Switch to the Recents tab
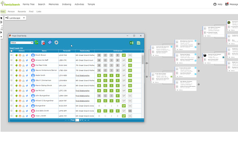 [x=22, y=11]
